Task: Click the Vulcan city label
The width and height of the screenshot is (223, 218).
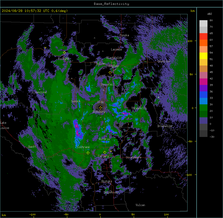Action: pyautogui.click(x=140, y=205)
